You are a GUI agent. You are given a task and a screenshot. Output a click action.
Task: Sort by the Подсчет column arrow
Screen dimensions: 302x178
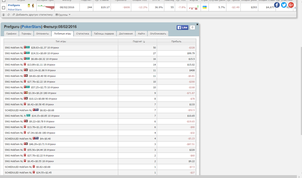[144, 41]
